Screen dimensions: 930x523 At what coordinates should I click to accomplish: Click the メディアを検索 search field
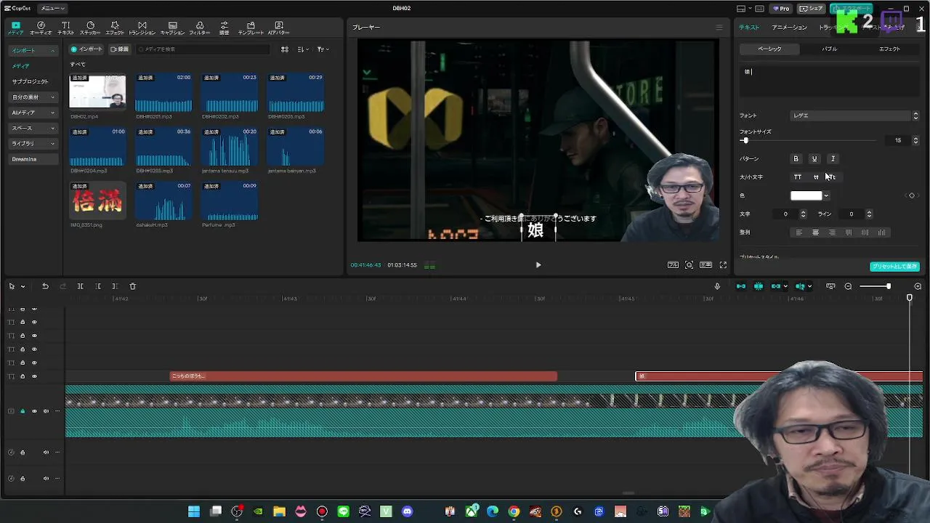(202, 49)
